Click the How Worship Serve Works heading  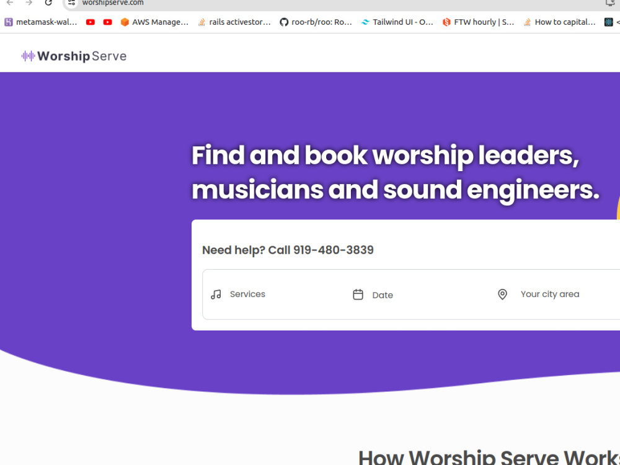tap(489, 458)
